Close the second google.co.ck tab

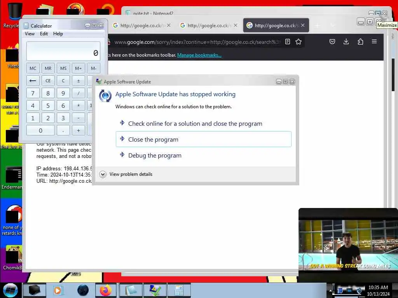coord(236,25)
